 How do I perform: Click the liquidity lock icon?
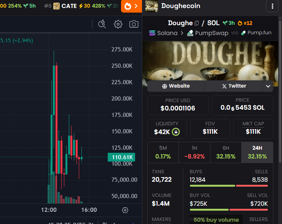(176, 132)
